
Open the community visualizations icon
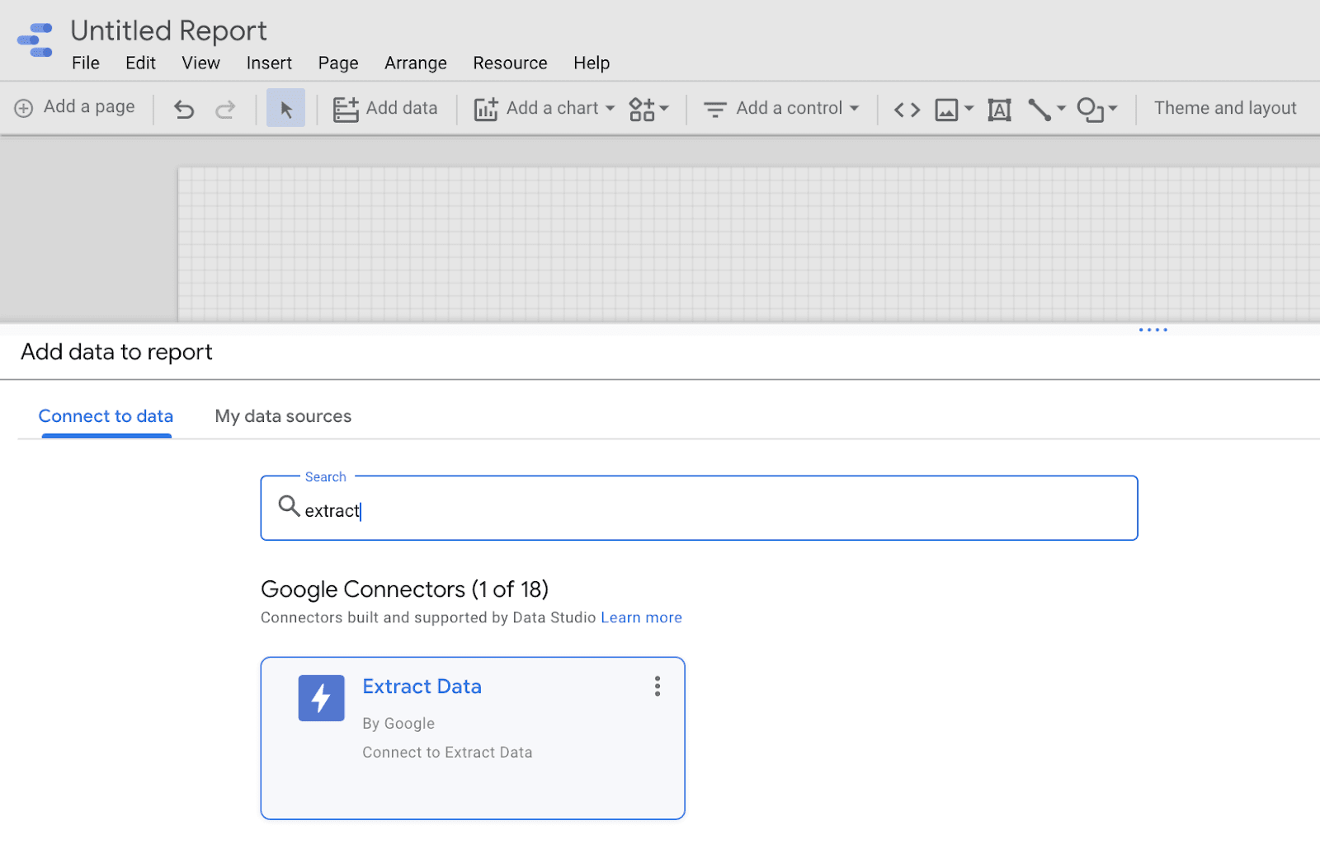tap(643, 108)
